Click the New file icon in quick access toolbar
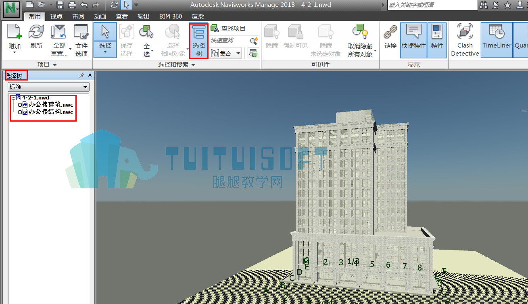528x304 pixels. click(x=29, y=5)
